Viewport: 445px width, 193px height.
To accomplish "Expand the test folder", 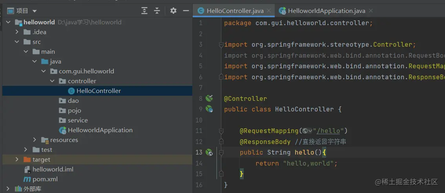I will point(26,149).
